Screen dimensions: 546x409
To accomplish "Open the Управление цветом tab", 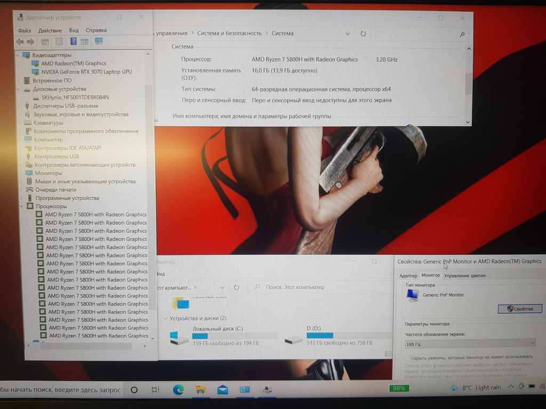I will pos(464,275).
